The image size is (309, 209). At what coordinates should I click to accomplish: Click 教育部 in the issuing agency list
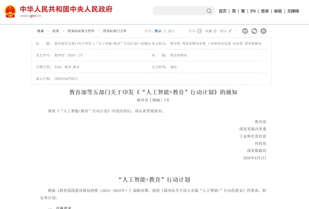coord(175,44)
